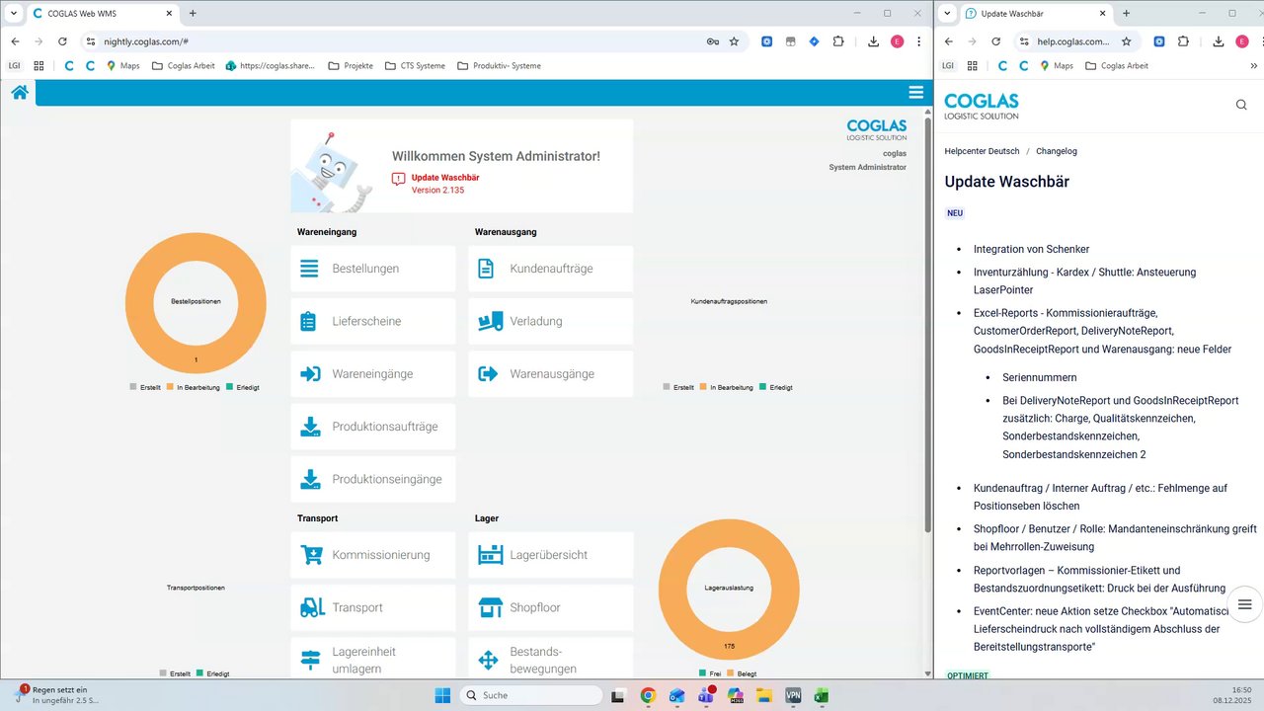1264x711 pixels.
Task: Toggle Erstellt legend of Transportpositionen chart
Action: (175, 674)
